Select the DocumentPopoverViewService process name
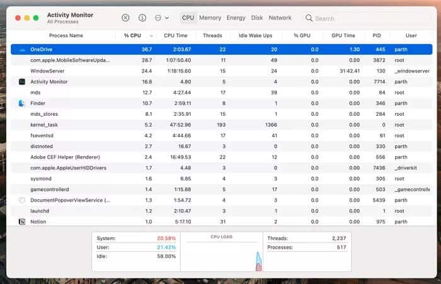 coord(71,200)
